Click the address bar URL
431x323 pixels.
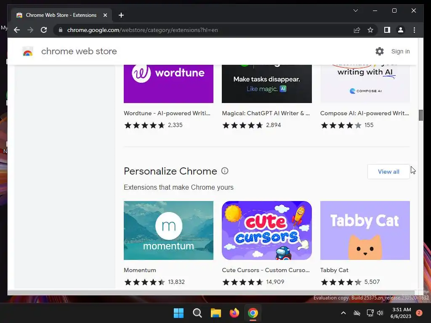pyautogui.click(x=142, y=30)
